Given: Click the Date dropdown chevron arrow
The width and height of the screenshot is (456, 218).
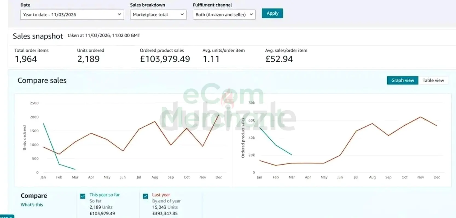Looking at the screenshot, I should pyautogui.click(x=119, y=14).
